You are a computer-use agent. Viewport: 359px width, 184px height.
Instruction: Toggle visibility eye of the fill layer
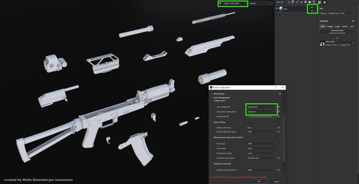pos(277,8)
